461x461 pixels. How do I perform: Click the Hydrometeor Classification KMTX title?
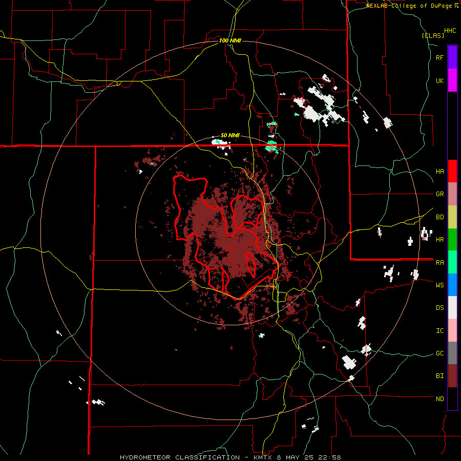(x=230, y=457)
